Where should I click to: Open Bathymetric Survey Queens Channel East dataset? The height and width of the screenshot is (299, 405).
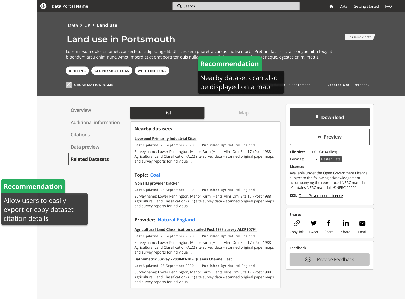tap(183, 259)
